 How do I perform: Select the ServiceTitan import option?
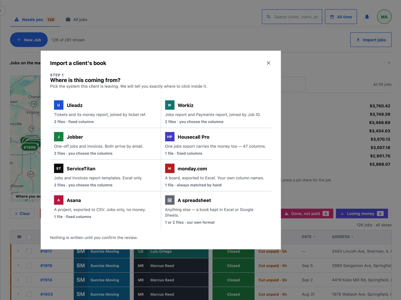(x=105, y=175)
